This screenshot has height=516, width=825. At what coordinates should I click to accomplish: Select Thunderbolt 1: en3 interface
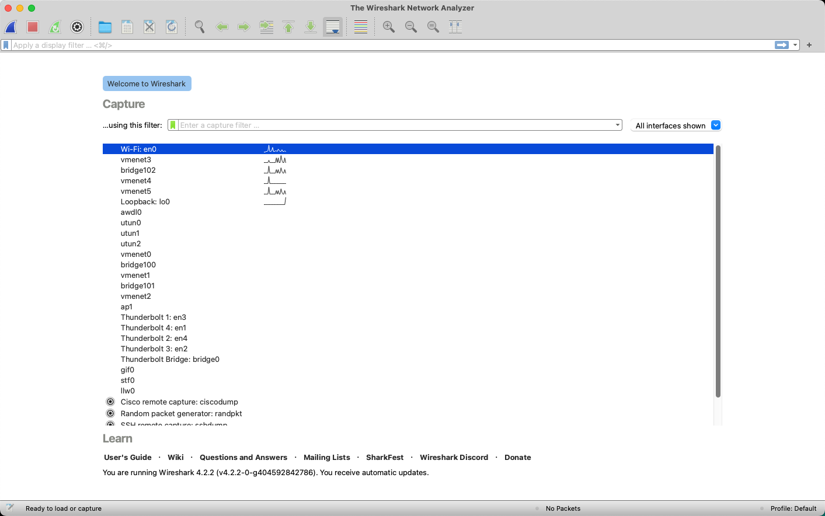coord(408,317)
